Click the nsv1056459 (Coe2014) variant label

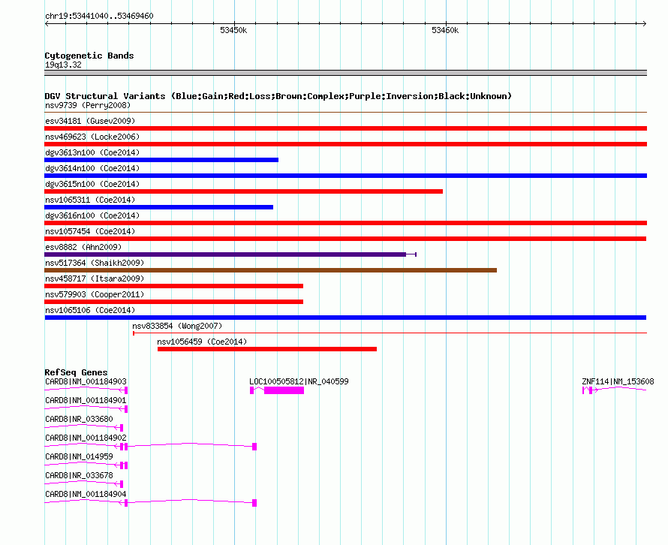[202, 342]
